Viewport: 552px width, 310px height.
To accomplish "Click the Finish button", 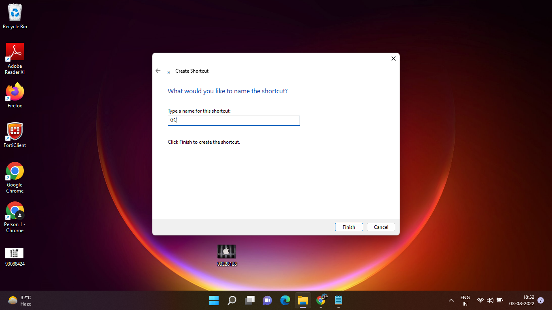I will (349, 227).
